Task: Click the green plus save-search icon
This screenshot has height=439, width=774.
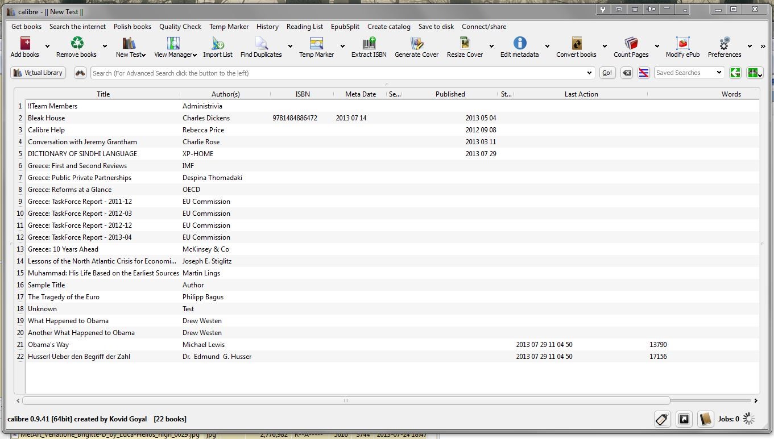Action: click(755, 73)
